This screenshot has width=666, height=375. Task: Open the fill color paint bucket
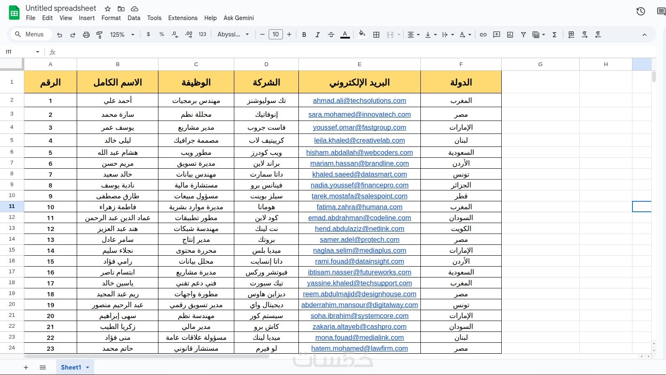tap(362, 34)
